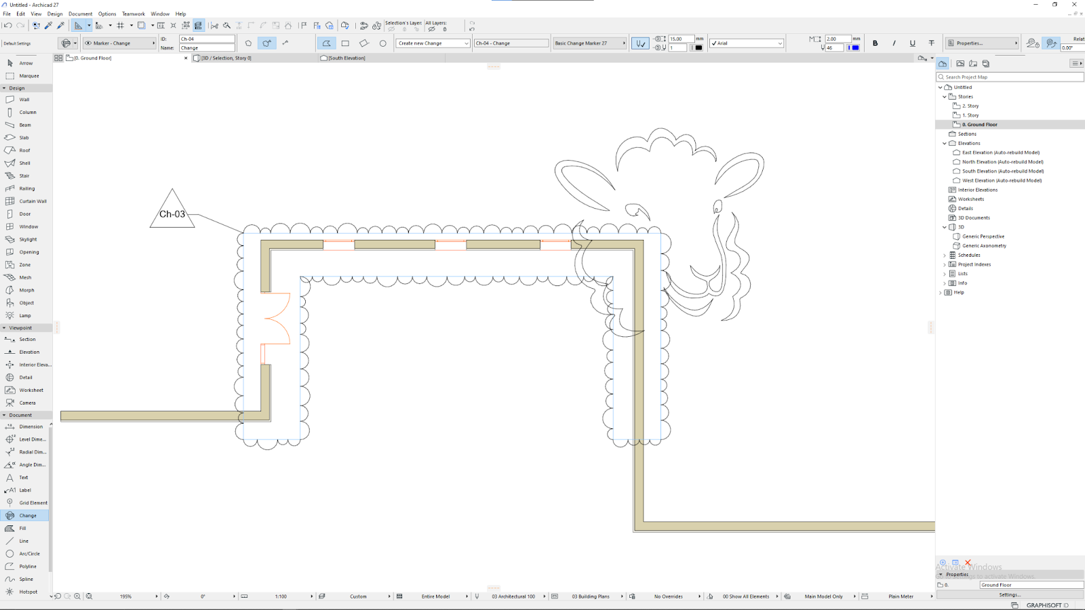
Task: Select the Morph tool
Action: (24, 290)
